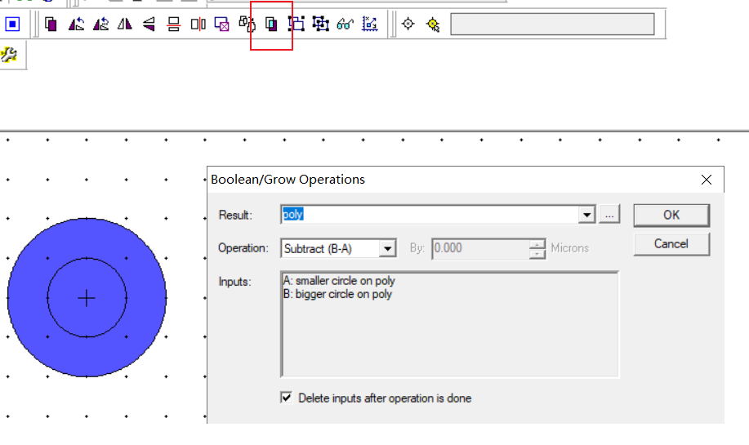Click the Slice Vertical icon
Viewport: 749px width, 445px height.
(198, 24)
